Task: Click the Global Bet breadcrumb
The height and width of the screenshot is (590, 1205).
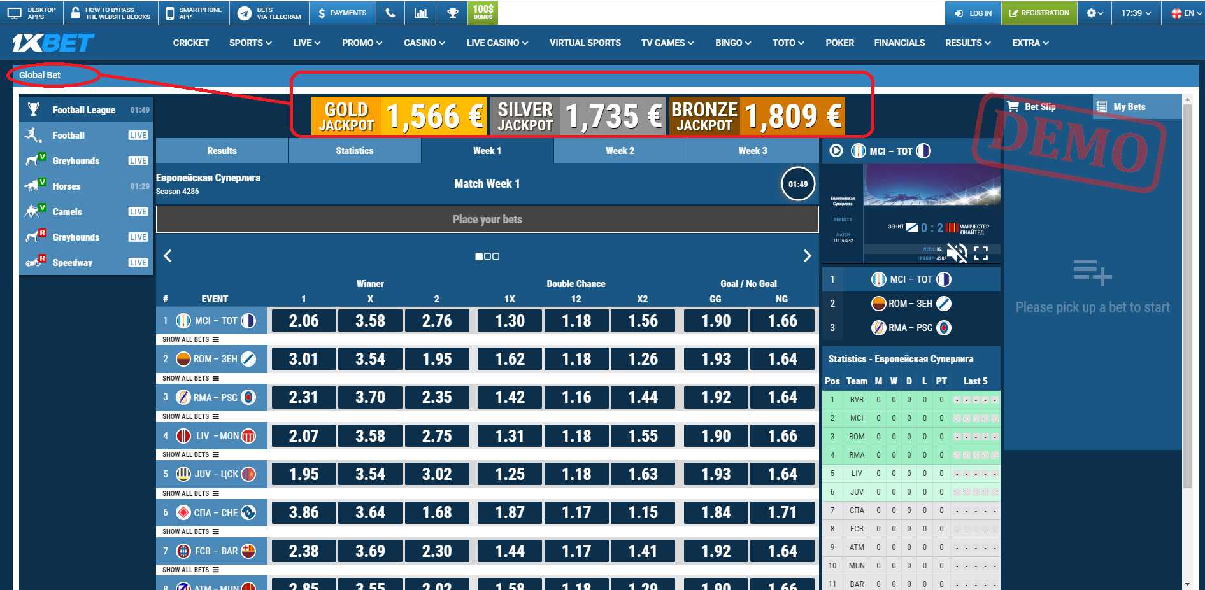Action: (x=39, y=75)
